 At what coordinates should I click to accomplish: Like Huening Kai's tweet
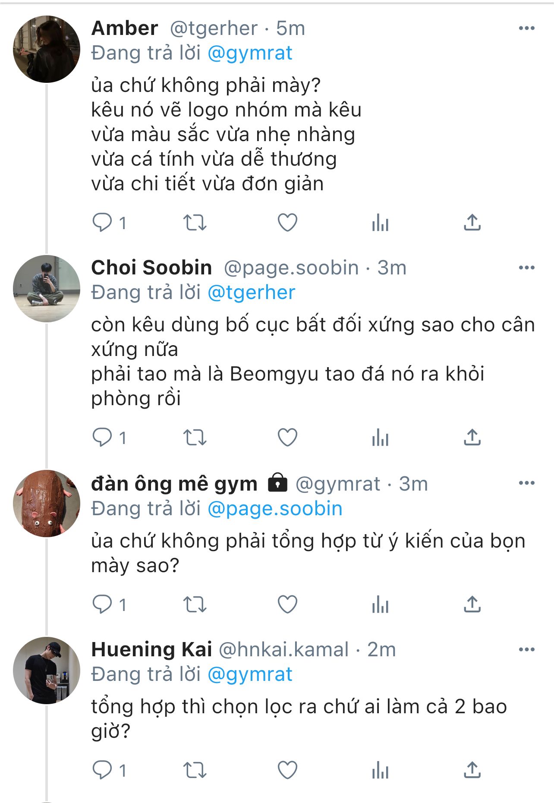pos(287,770)
